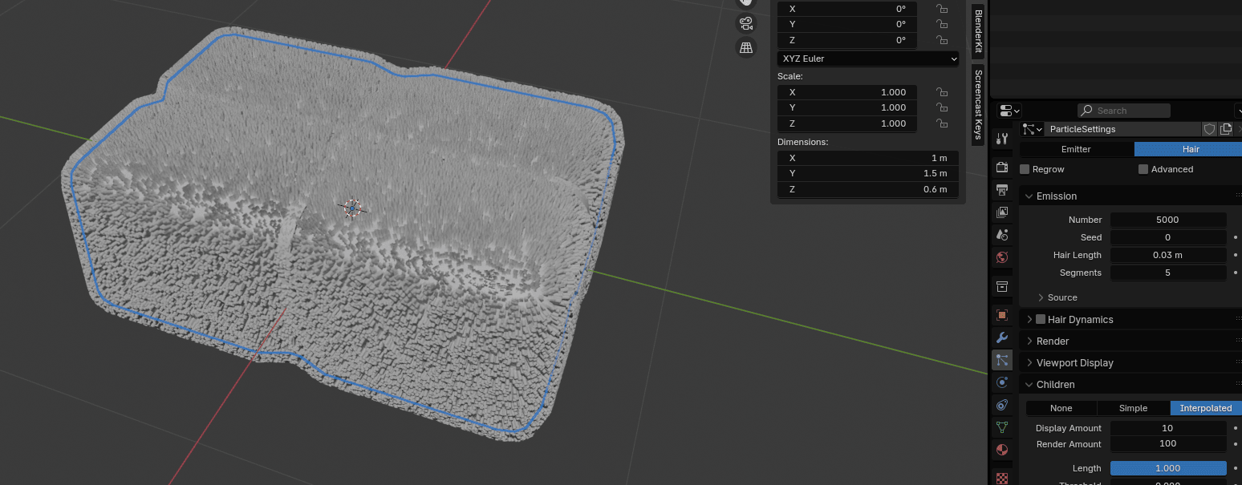Open the Tool properties tab
1242x485 pixels.
(x=1001, y=139)
